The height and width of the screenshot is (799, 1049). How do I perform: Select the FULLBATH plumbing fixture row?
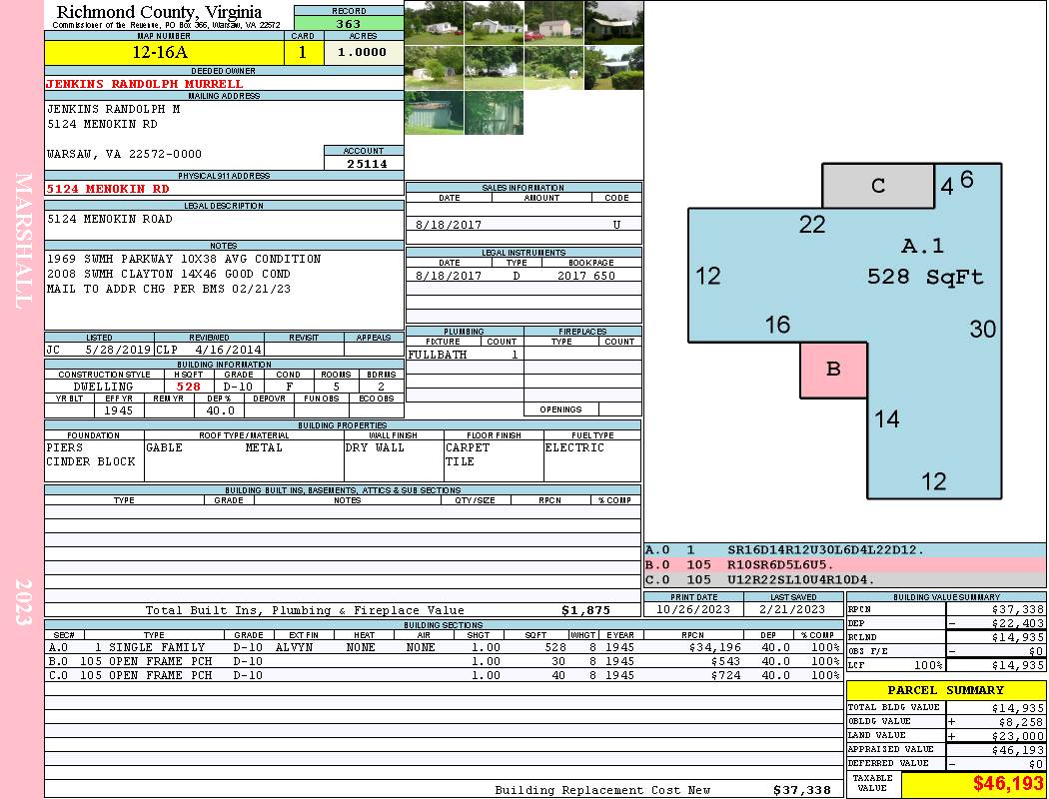click(465, 355)
